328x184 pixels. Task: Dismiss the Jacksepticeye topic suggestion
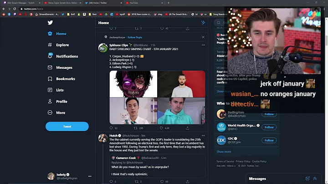(x=203, y=37)
